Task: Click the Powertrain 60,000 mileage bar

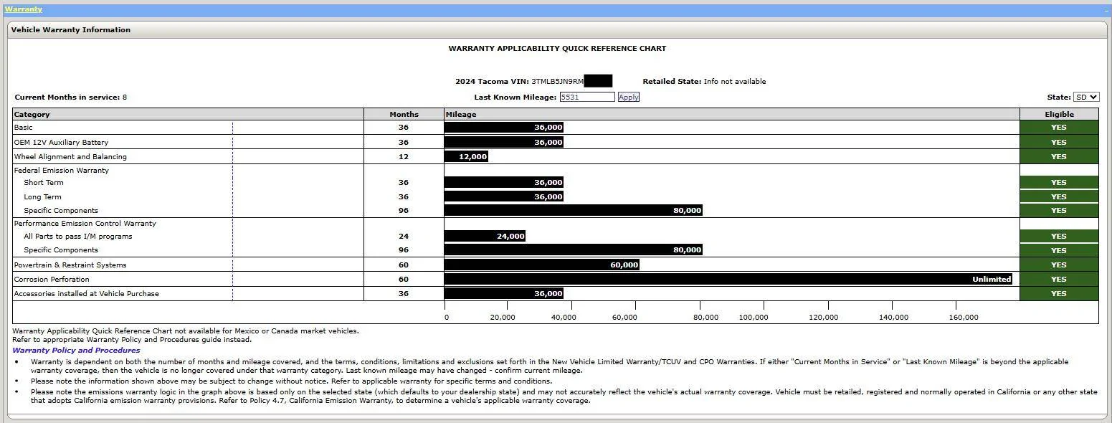Action: [x=541, y=265]
